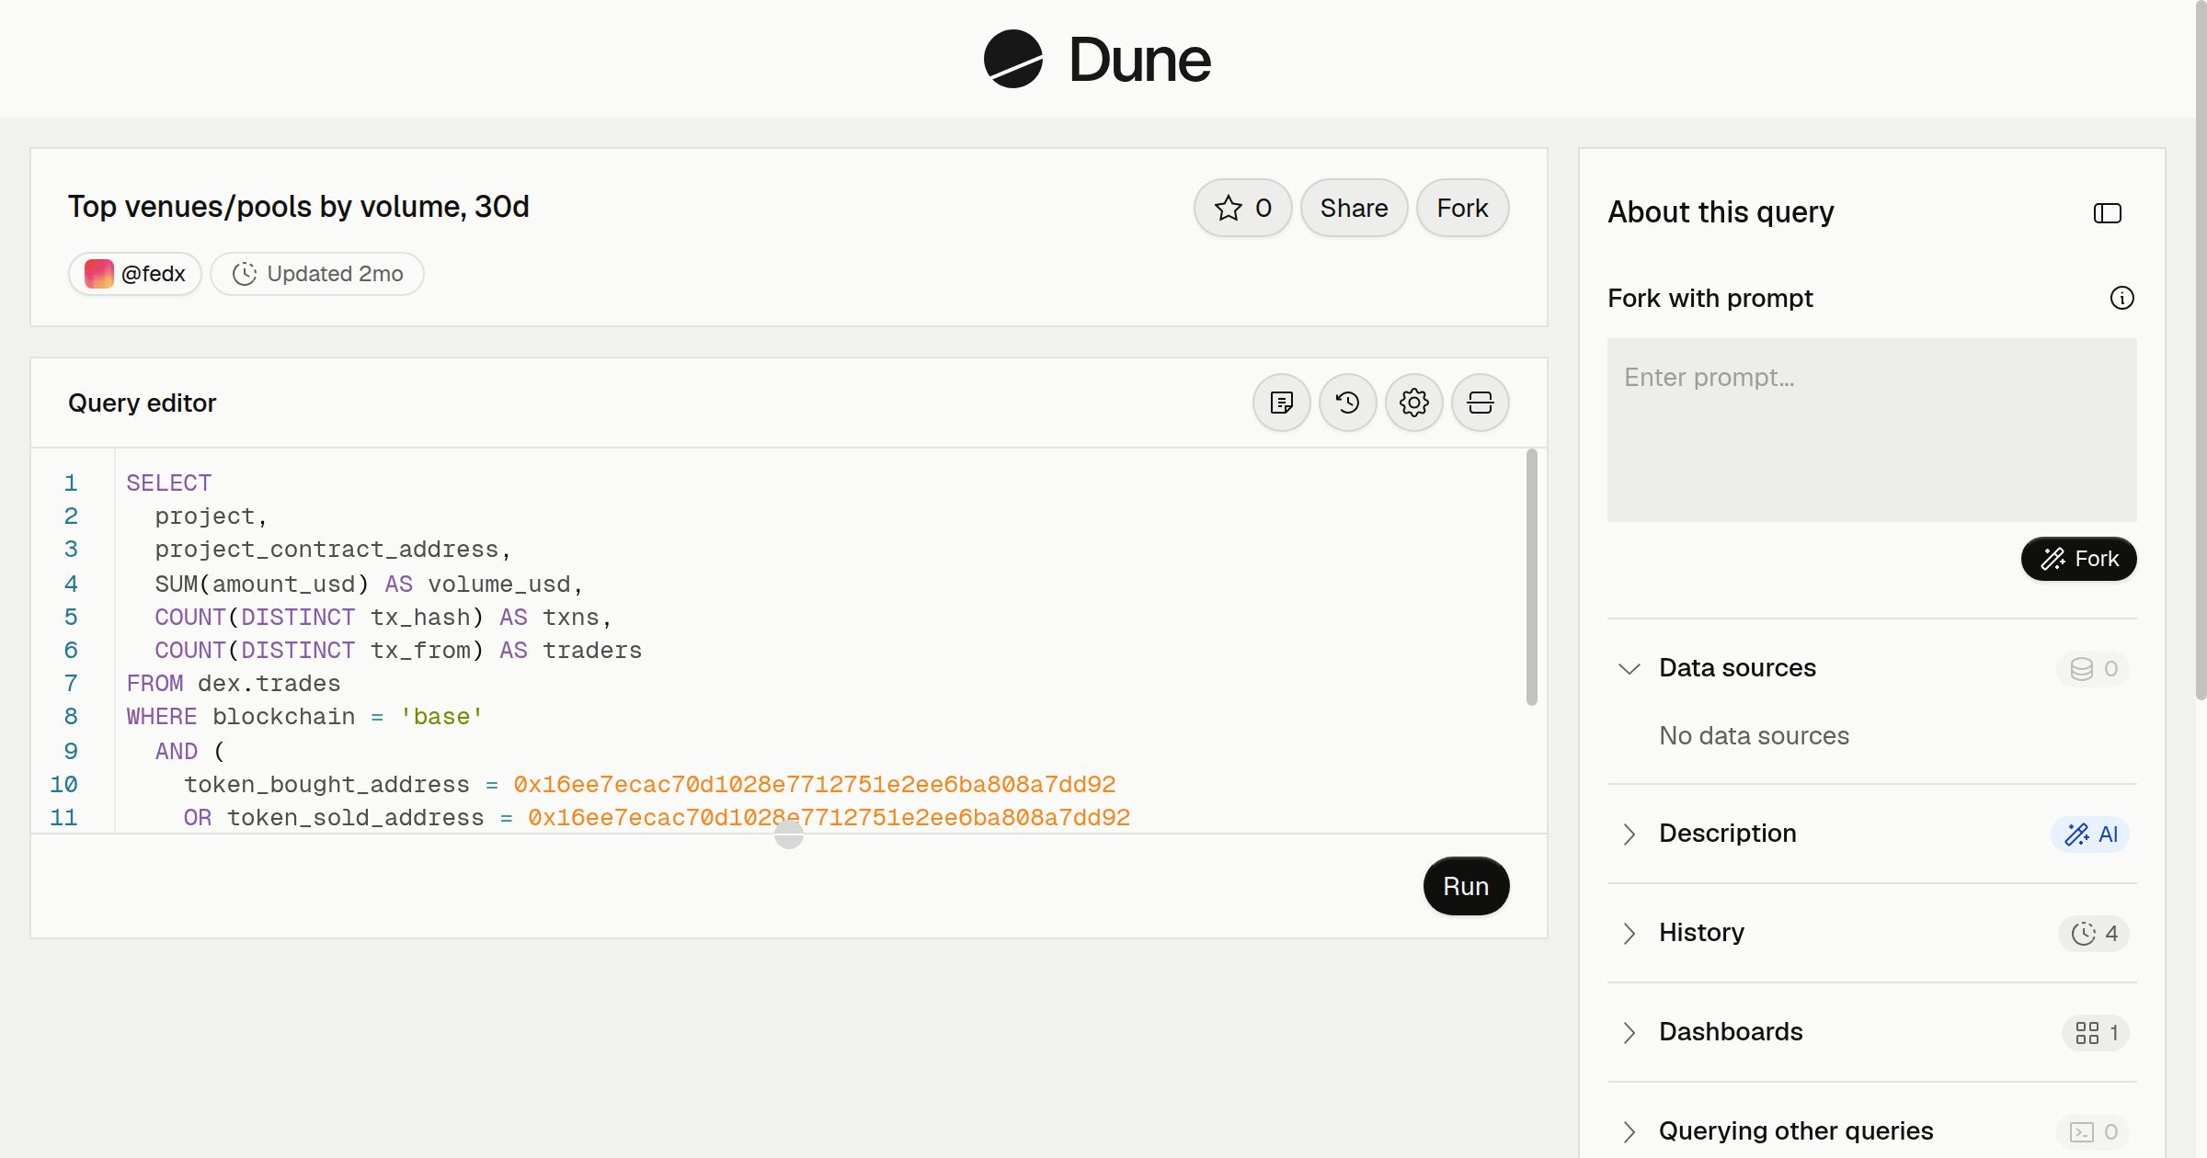2207x1158 pixels.
Task: Expand the Querying other queries section
Action: tap(1629, 1131)
